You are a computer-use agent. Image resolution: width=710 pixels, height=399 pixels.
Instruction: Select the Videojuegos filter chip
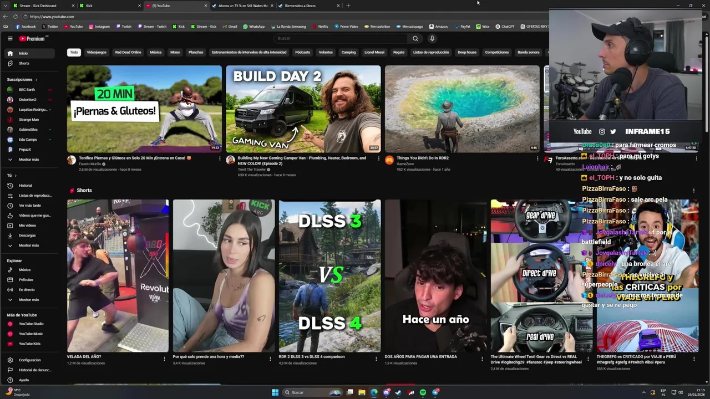(x=97, y=52)
